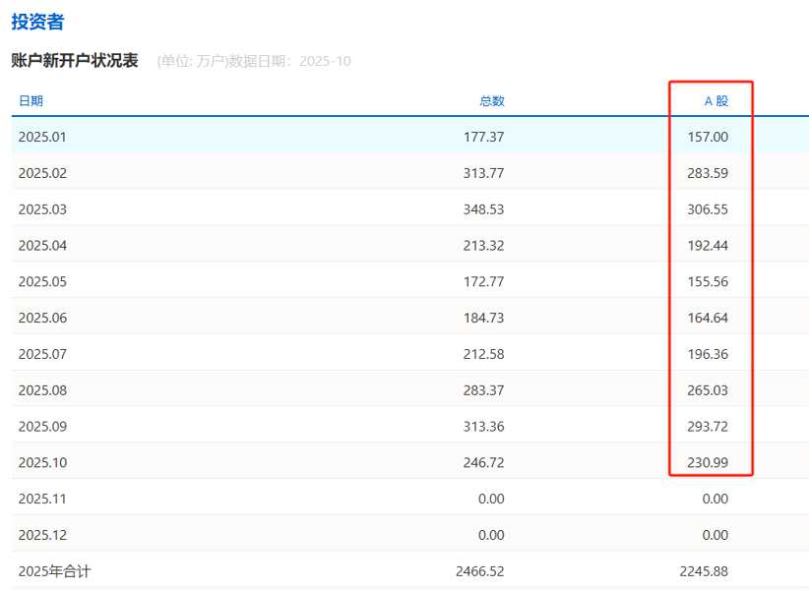Select the 2025.11 date cell
The width and height of the screenshot is (809, 590).
click(42, 499)
